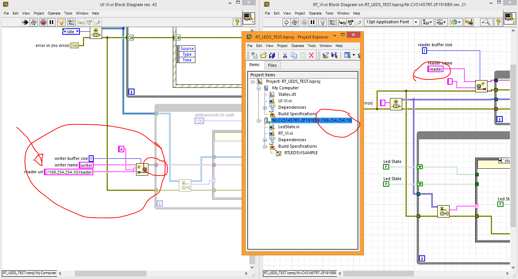518x279 pixels.
Task: Select UI VI.vi in project tree
Action: (285, 101)
